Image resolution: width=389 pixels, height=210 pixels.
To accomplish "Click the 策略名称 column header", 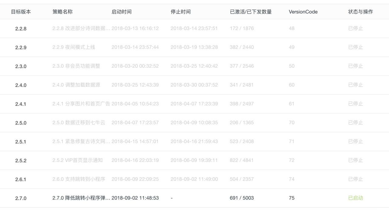I will [x=63, y=12].
